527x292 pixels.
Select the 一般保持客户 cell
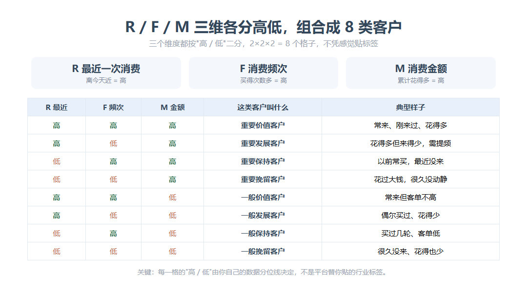pos(263,233)
